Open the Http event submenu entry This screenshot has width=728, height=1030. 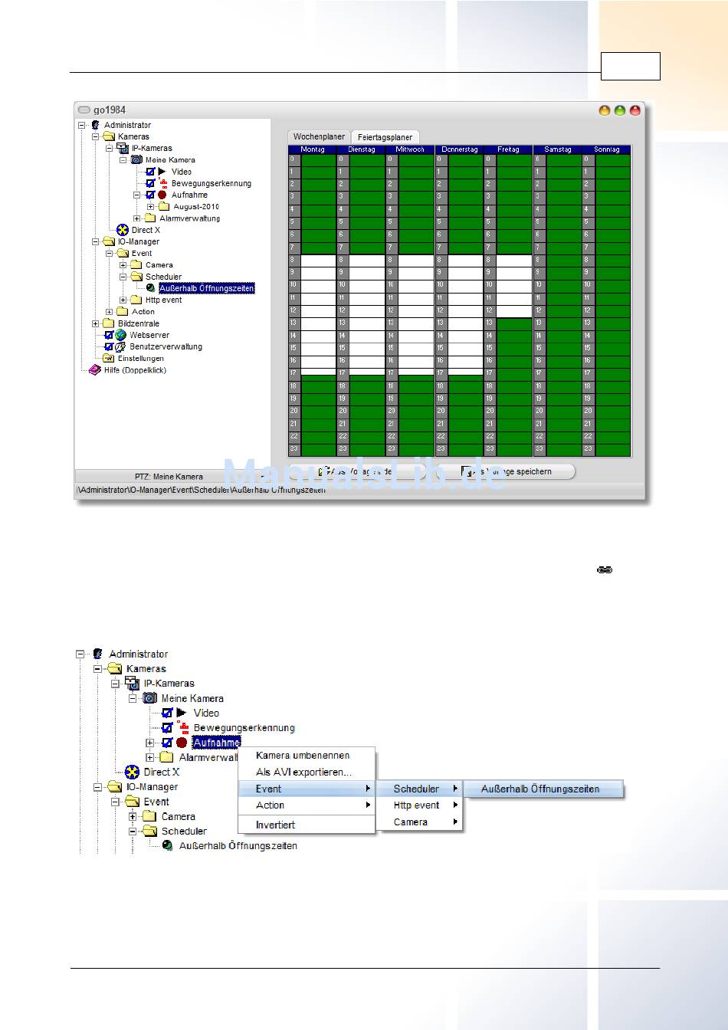coord(420,805)
